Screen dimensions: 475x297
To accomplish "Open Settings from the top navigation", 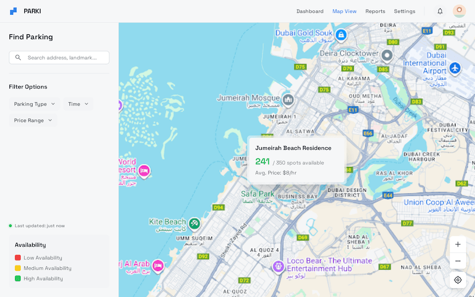I will click(404, 11).
